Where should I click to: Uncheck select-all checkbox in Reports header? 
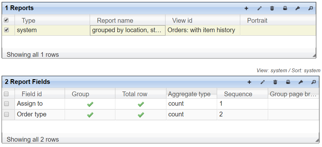pos(6,20)
